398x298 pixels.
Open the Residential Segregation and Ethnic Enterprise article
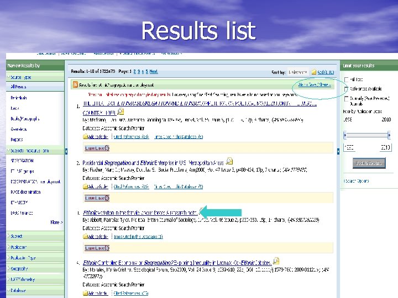point(153,163)
